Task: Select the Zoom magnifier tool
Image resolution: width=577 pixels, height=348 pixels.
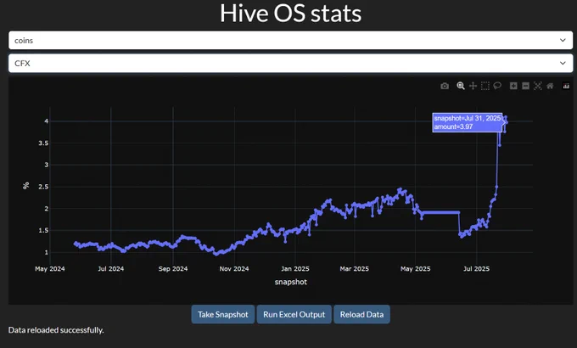Action: tap(461, 86)
